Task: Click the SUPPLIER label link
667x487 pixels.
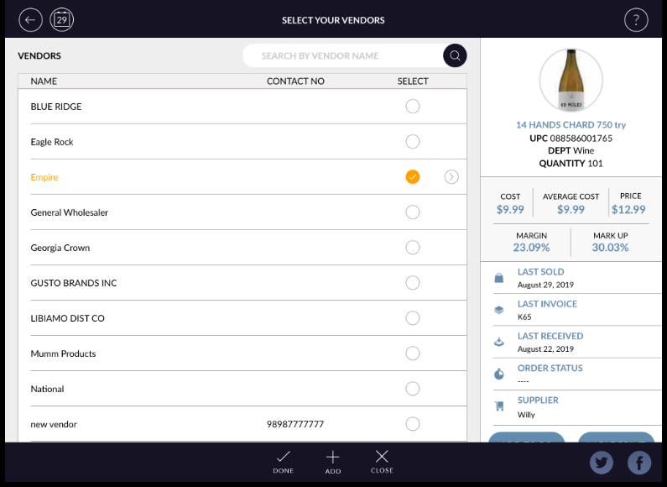Action: [538, 401]
